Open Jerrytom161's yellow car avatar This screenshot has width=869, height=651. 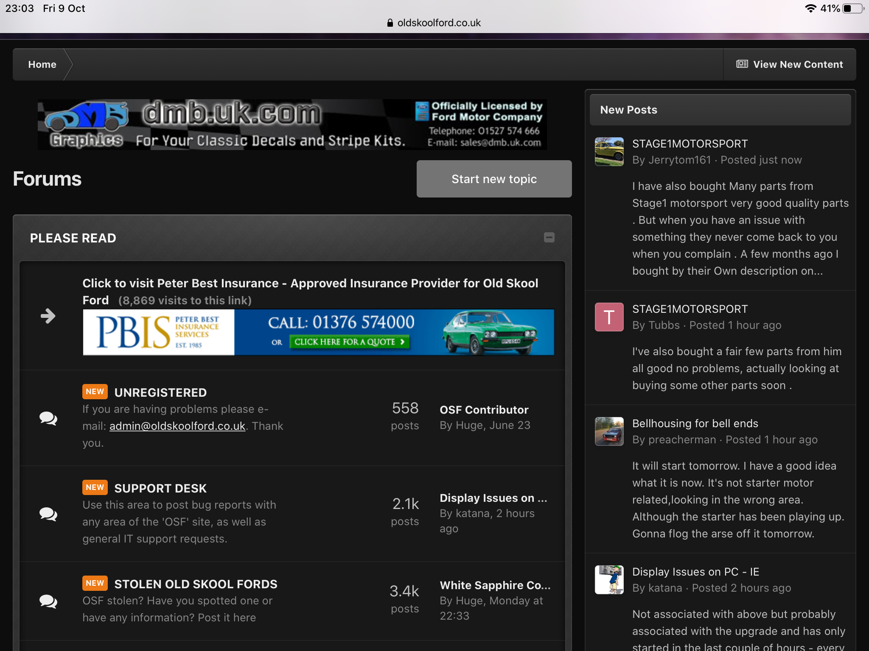(x=609, y=152)
